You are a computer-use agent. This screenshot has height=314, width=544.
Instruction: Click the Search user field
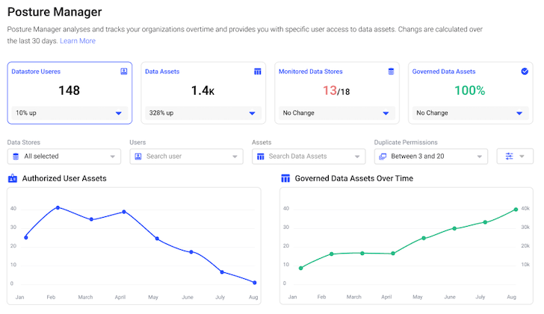click(185, 156)
